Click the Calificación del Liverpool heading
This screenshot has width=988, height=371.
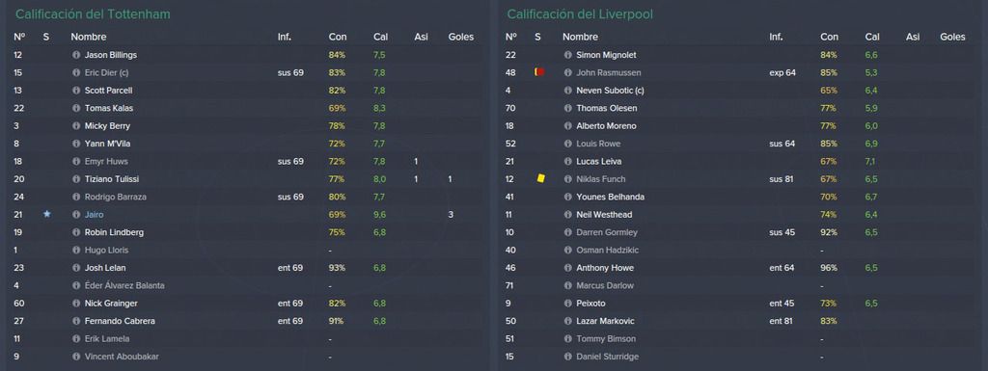tap(580, 13)
